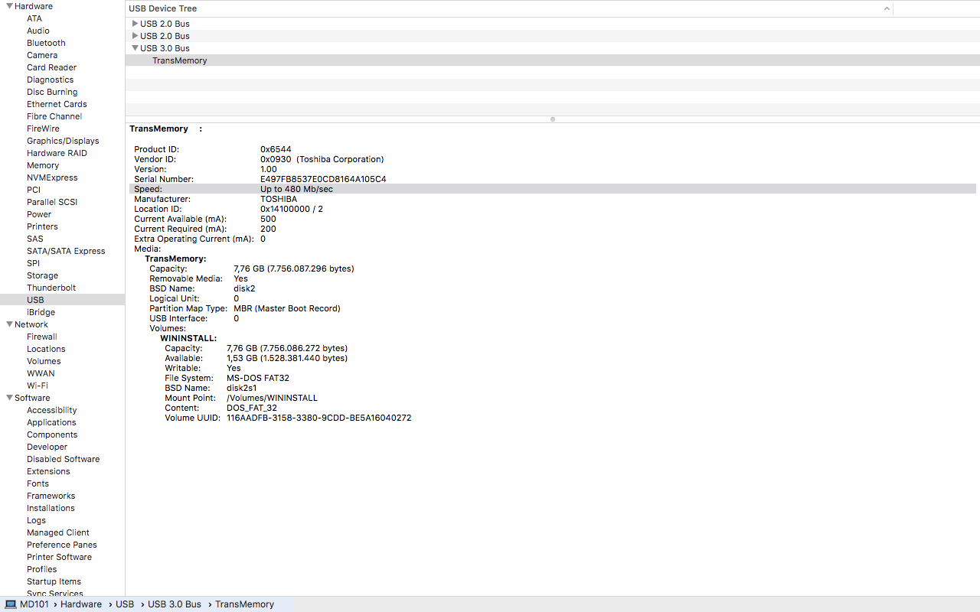Open WWAN network information
Viewport: 980px width, 612px height.
pyautogui.click(x=41, y=373)
